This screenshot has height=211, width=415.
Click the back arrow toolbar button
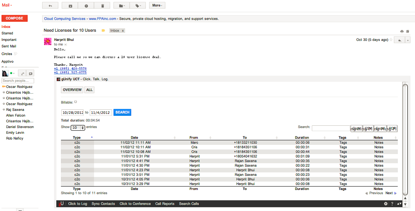click(x=50, y=6)
